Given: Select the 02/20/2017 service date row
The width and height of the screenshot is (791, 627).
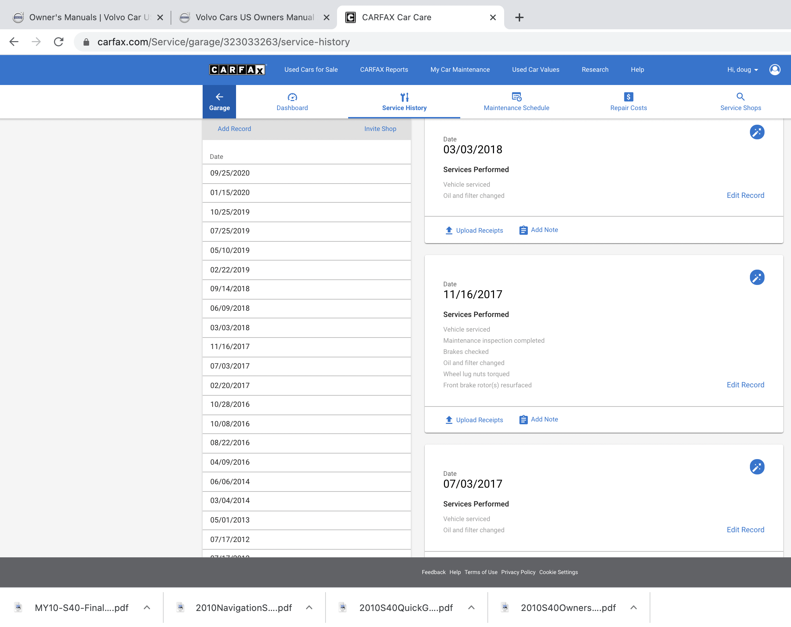Looking at the screenshot, I should point(306,386).
